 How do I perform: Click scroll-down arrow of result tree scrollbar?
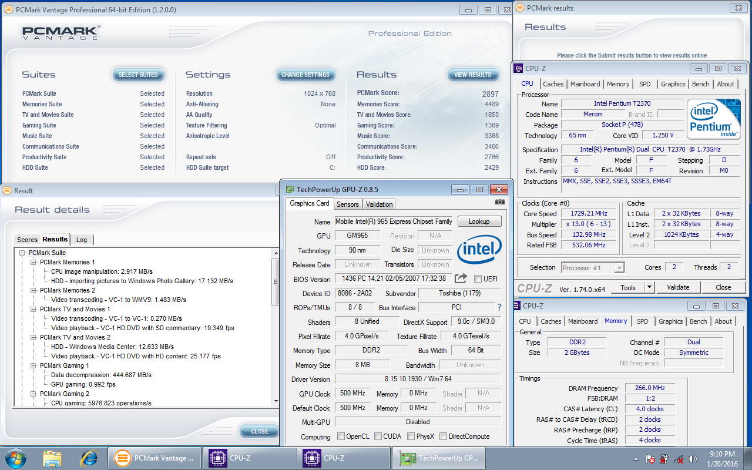point(276,401)
